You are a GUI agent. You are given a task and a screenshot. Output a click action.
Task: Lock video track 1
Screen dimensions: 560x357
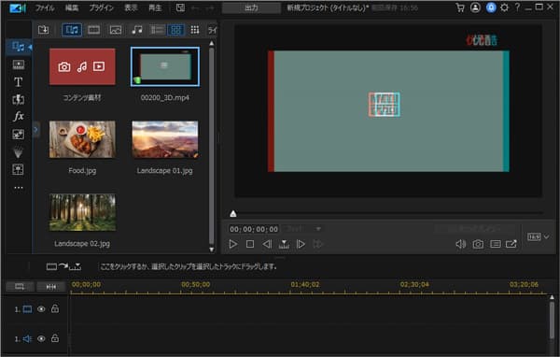click(x=55, y=308)
